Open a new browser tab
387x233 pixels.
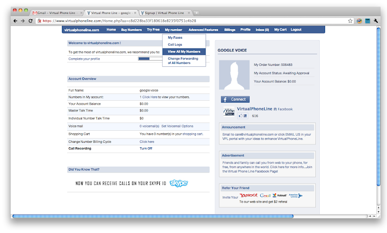click(196, 13)
